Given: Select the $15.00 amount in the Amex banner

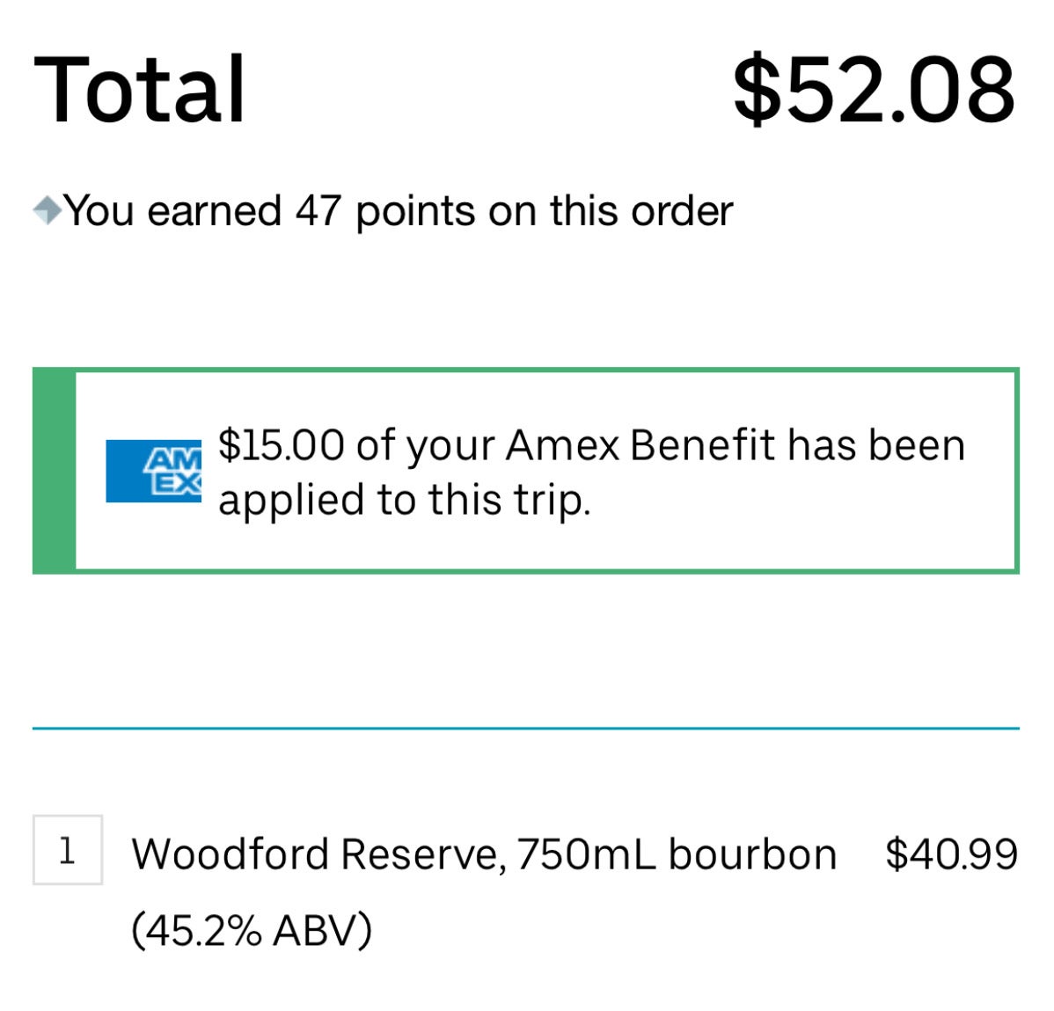Looking at the screenshot, I should [281, 445].
